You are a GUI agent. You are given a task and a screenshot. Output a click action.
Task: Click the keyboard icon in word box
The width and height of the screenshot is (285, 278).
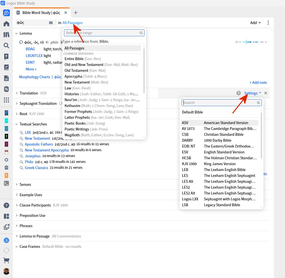[x=51, y=23]
